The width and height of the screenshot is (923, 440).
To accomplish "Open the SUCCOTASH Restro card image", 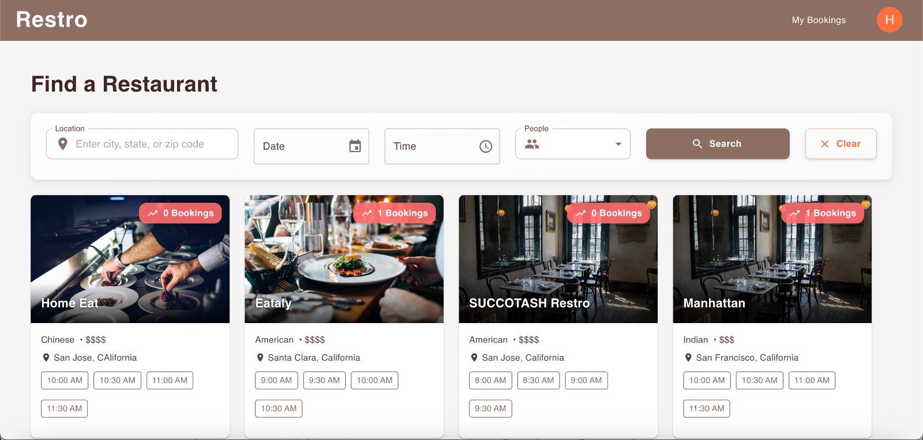I will (x=558, y=259).
